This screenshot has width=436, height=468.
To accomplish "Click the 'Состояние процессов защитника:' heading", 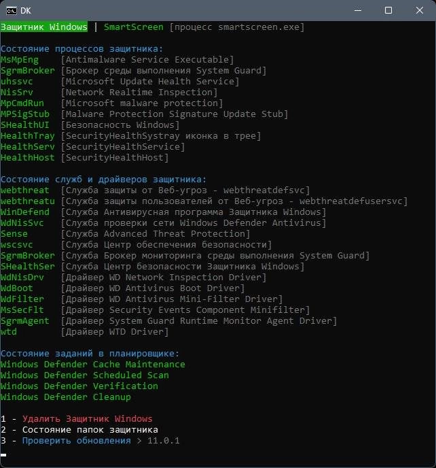I will [82, 49].
